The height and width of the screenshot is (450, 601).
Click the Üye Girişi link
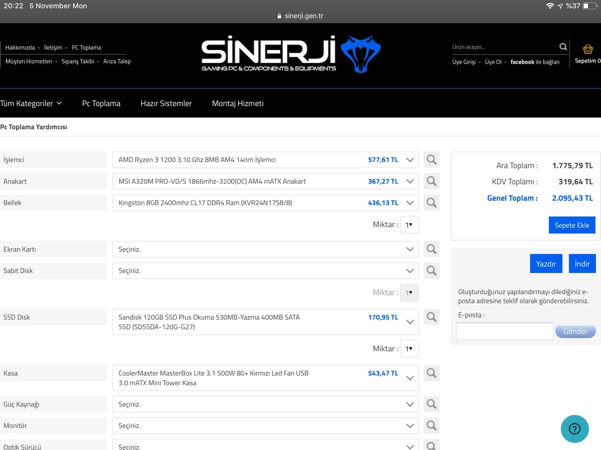tap(464, 62)
